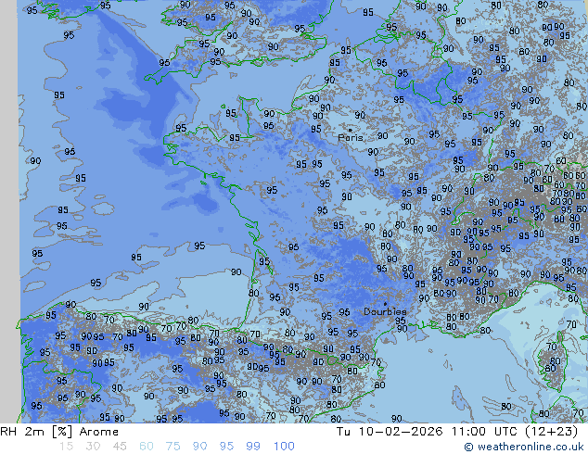Click the Paris city label
The image size is (588, 454).
click(x=351, y=137)
